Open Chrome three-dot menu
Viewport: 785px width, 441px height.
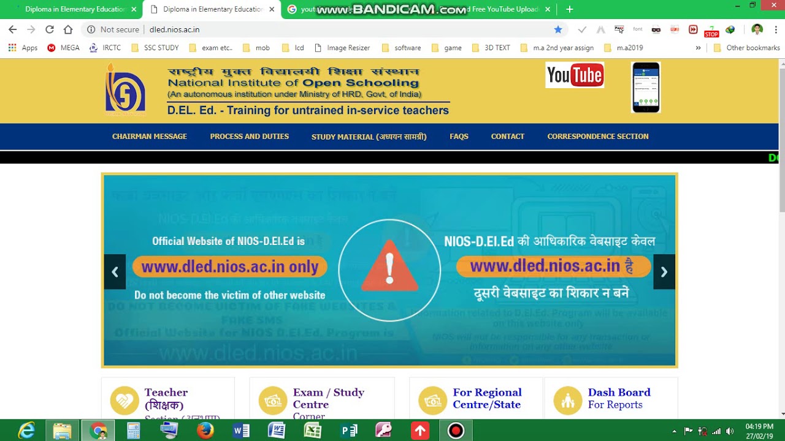click(x=775, y=29)
